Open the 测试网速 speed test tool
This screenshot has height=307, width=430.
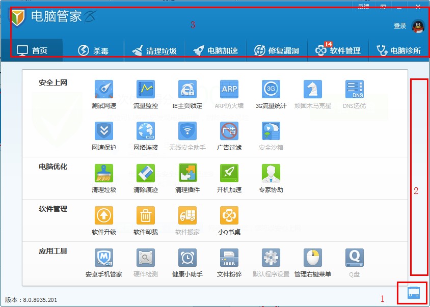tap(104, 95)
